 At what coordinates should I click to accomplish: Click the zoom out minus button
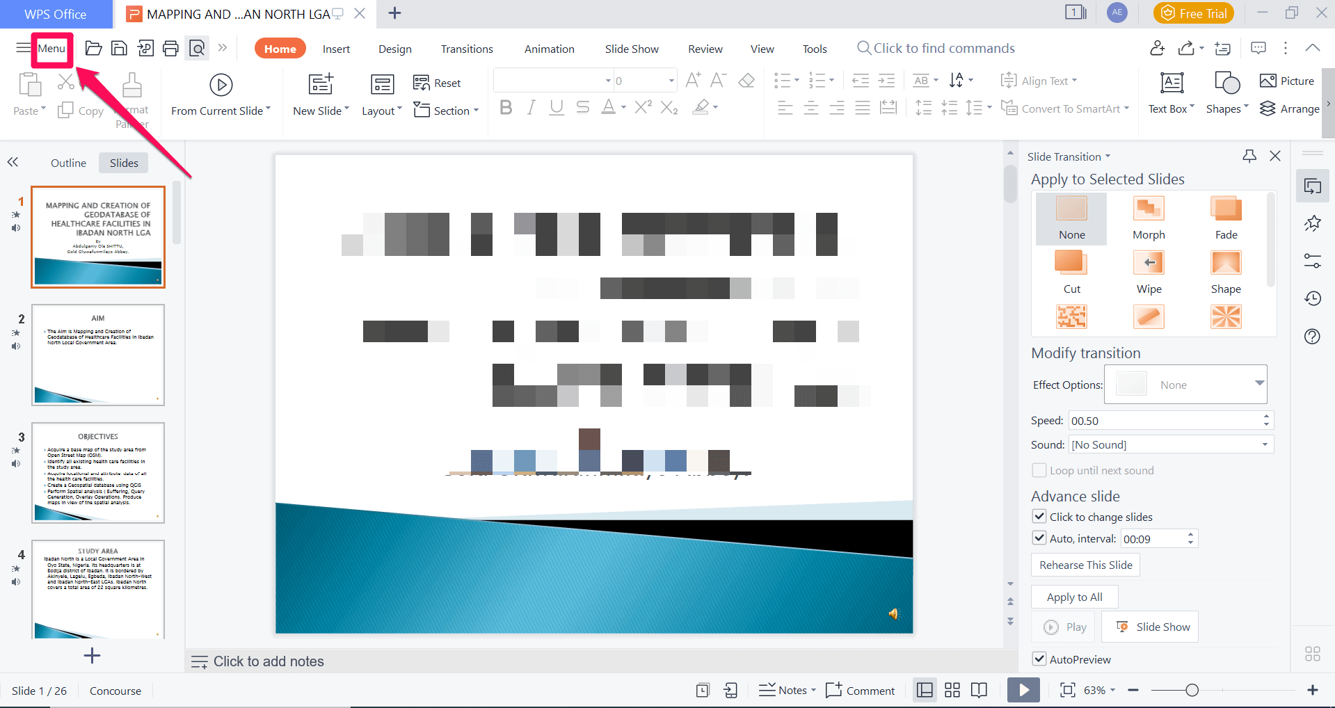pyautogui.click(x=1133, y=690)
